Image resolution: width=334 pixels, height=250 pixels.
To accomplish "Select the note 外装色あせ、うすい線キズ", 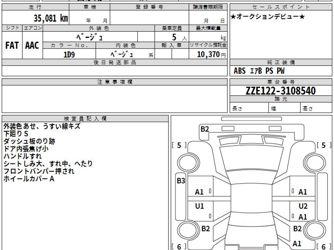I will tap(42, 126).
